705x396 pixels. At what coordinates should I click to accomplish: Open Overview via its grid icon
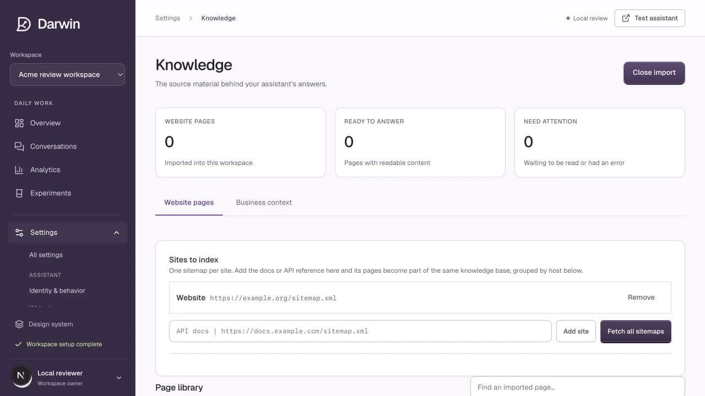(x=19, y=123)
